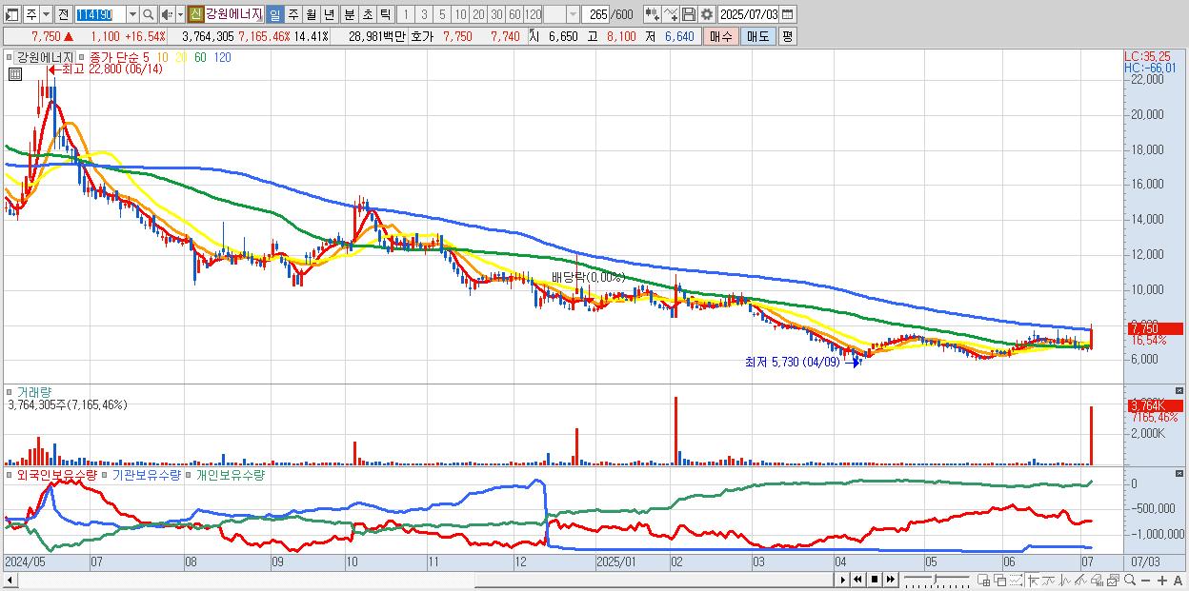Search for a stock with magnifier icon
Screen dimensions: 1189x591
(x=149, y=15)
